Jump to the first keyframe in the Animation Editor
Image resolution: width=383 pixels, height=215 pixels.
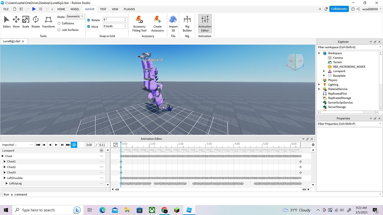[38, 145]
